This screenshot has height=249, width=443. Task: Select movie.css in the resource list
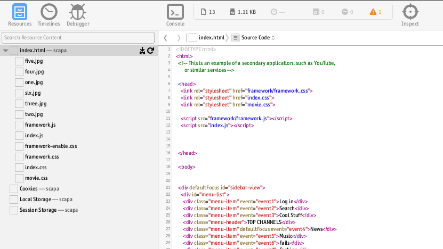[36, 178]
